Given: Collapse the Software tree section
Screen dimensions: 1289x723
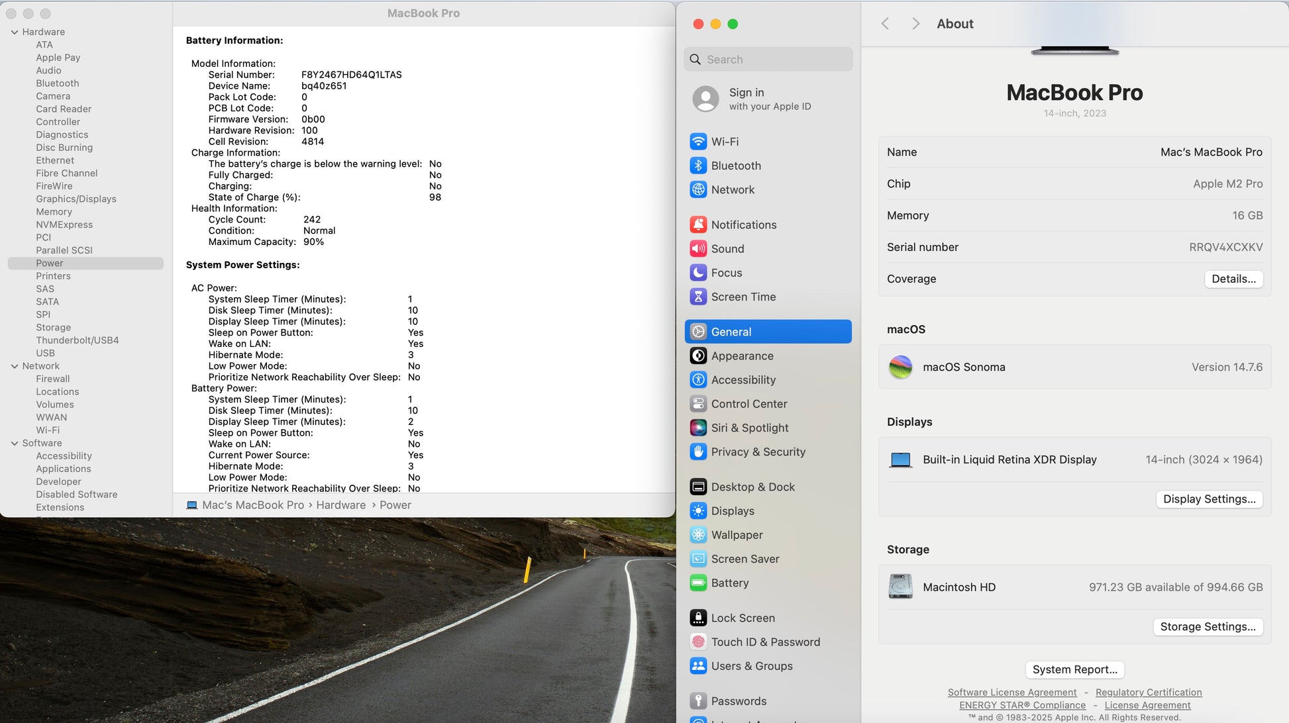Looking at the screenshot, I should point(15,443).
